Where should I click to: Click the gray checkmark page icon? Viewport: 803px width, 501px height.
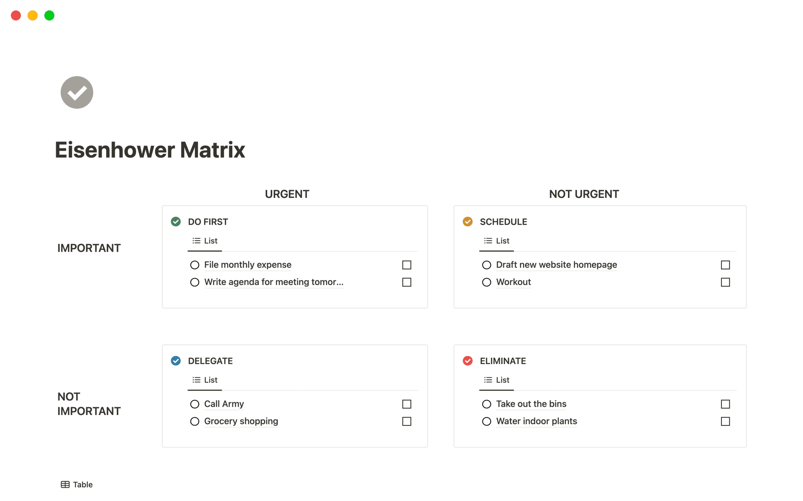click(77, 92)
